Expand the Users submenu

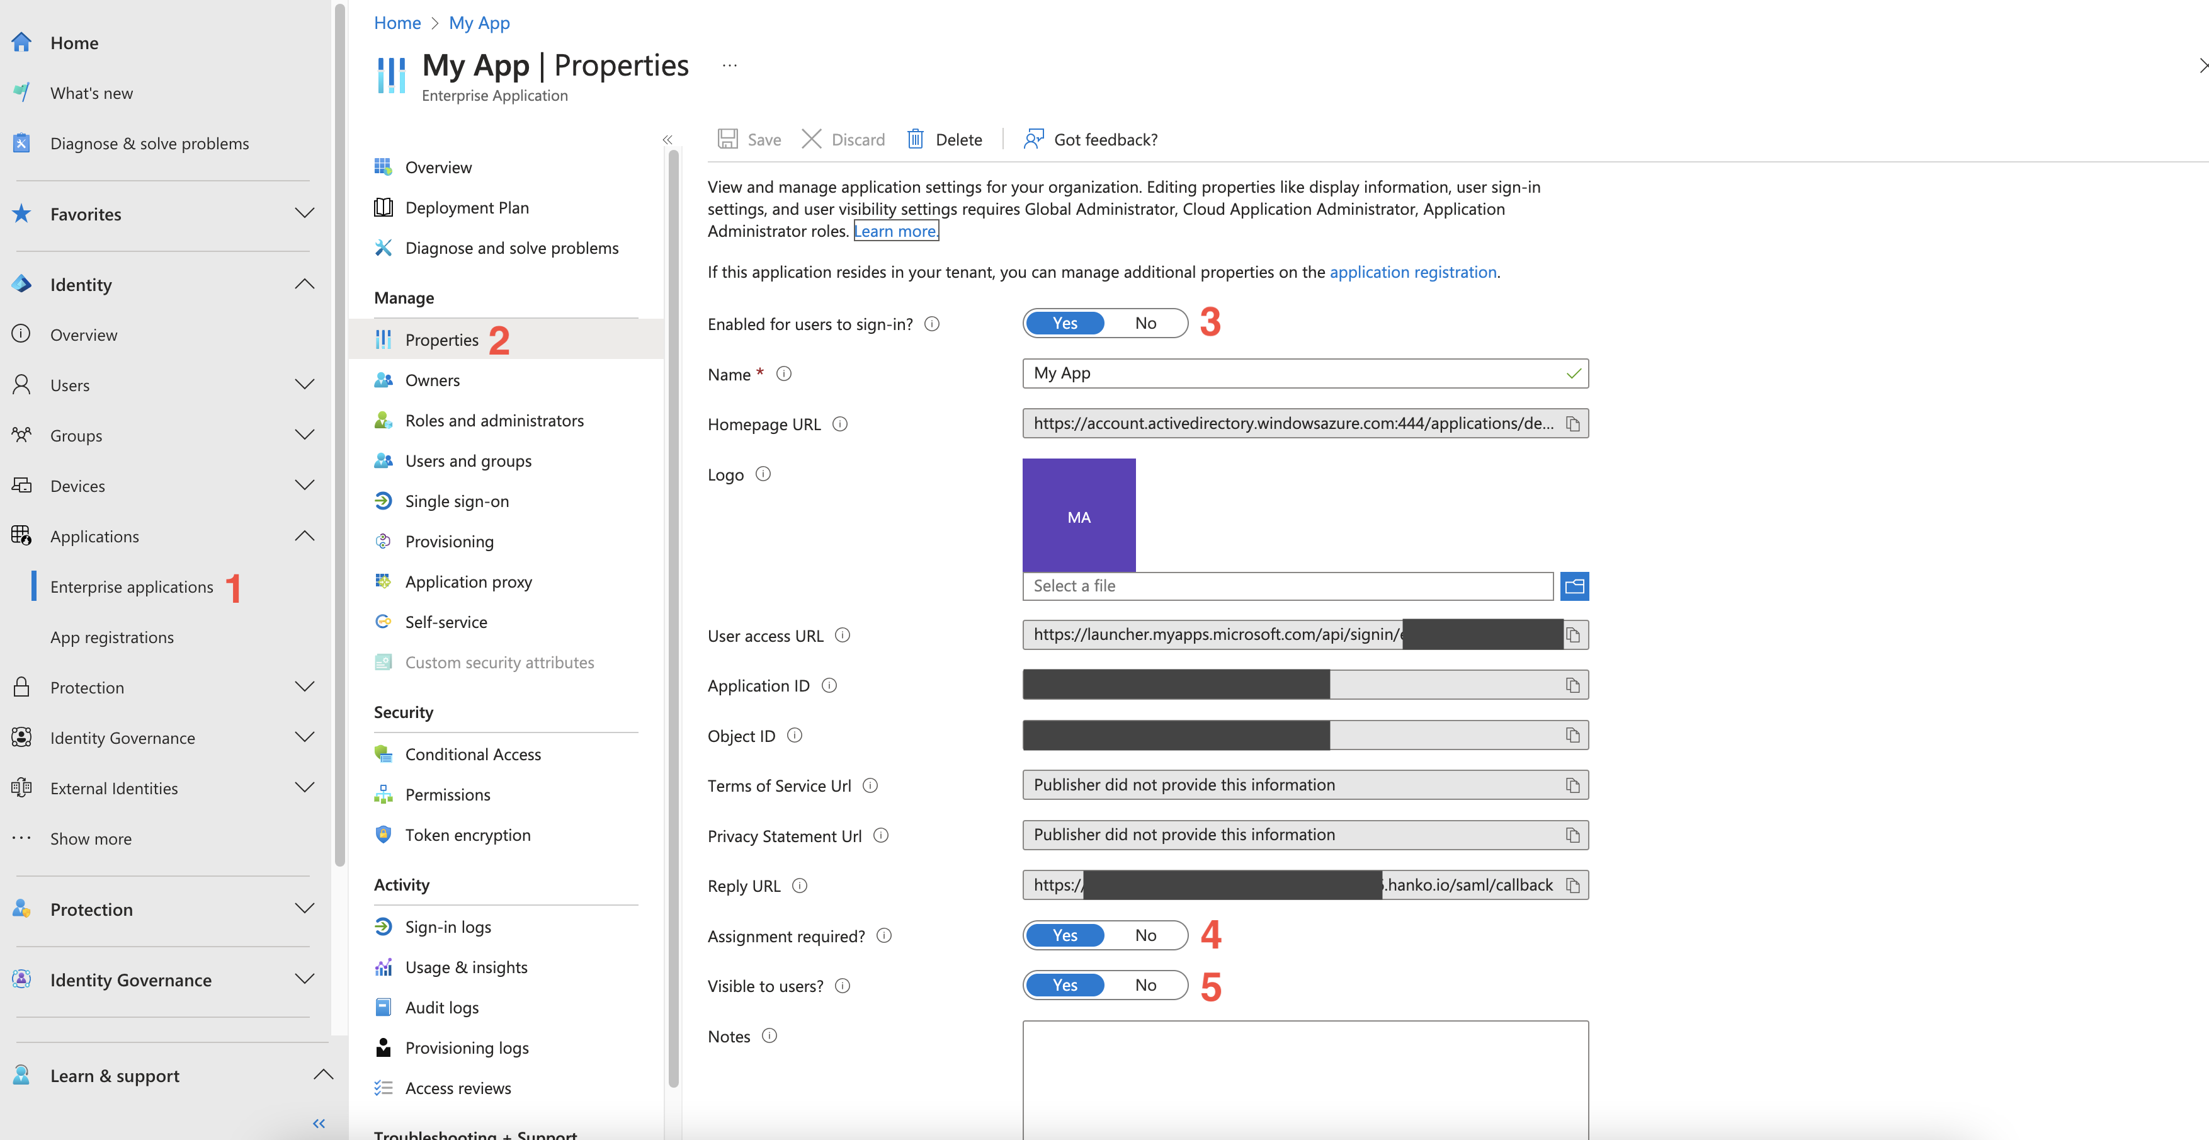(x=304, y=384)
